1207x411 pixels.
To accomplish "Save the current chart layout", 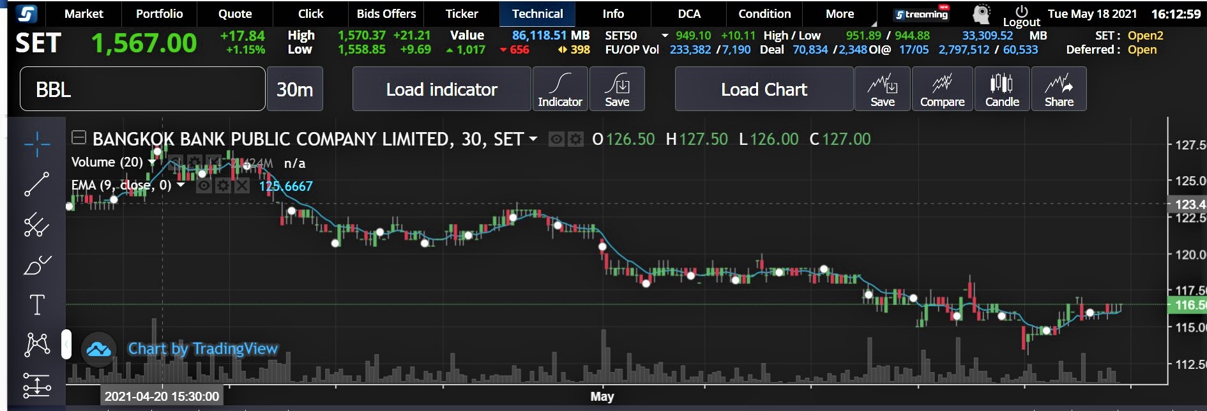I will 883,89.
